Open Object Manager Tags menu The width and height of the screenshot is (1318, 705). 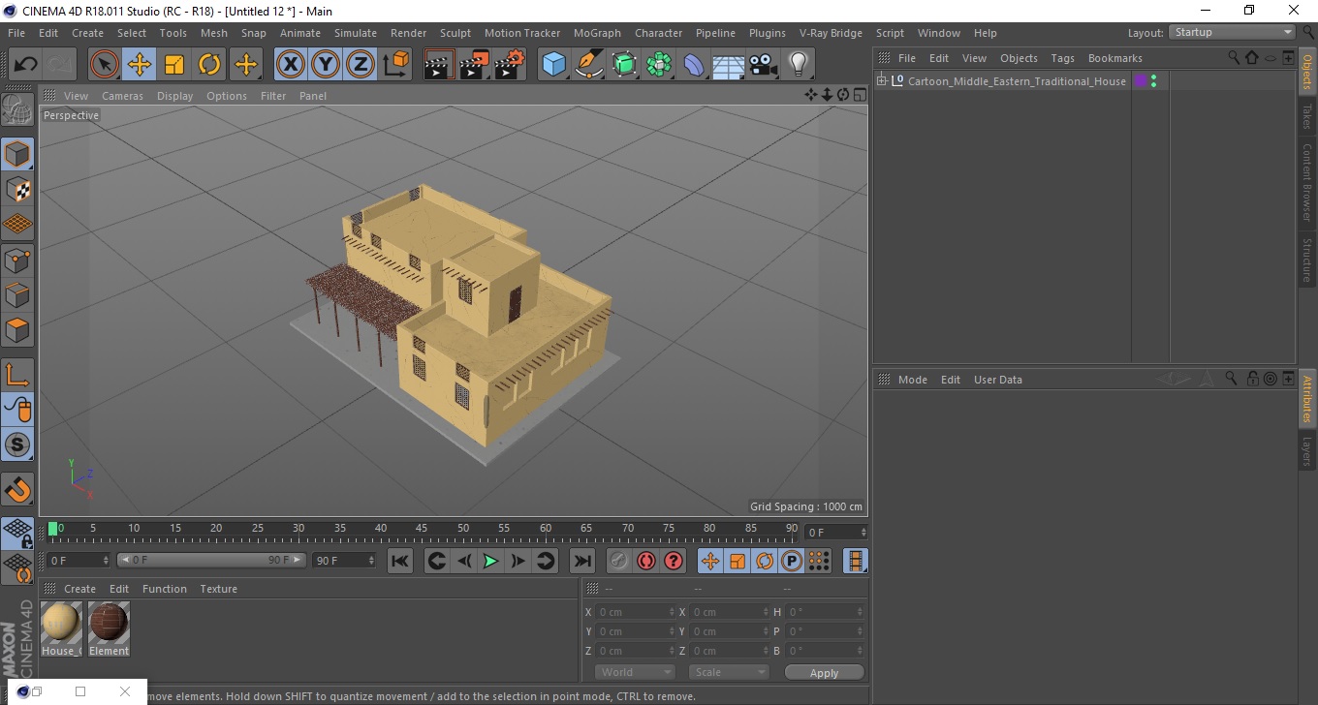click(x=1062, y=58)
